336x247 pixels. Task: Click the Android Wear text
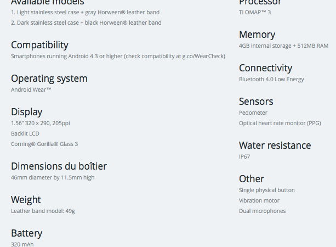point(31,89)
